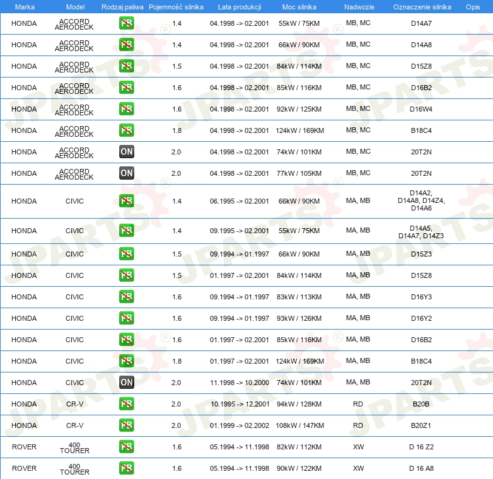Click the ROVER brand cell in the D 16 Z2 row
This screenshot has width=493, height=479.
[x=24, y=447]
